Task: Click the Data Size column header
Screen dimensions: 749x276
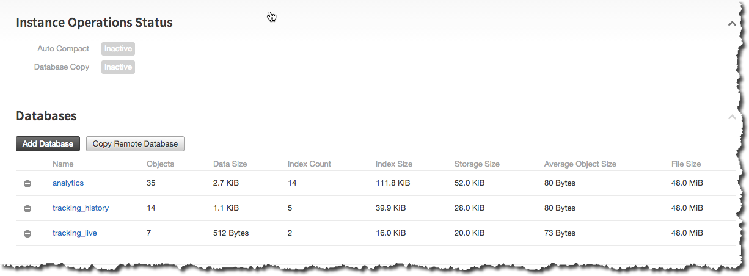Action: click(230, 164)
